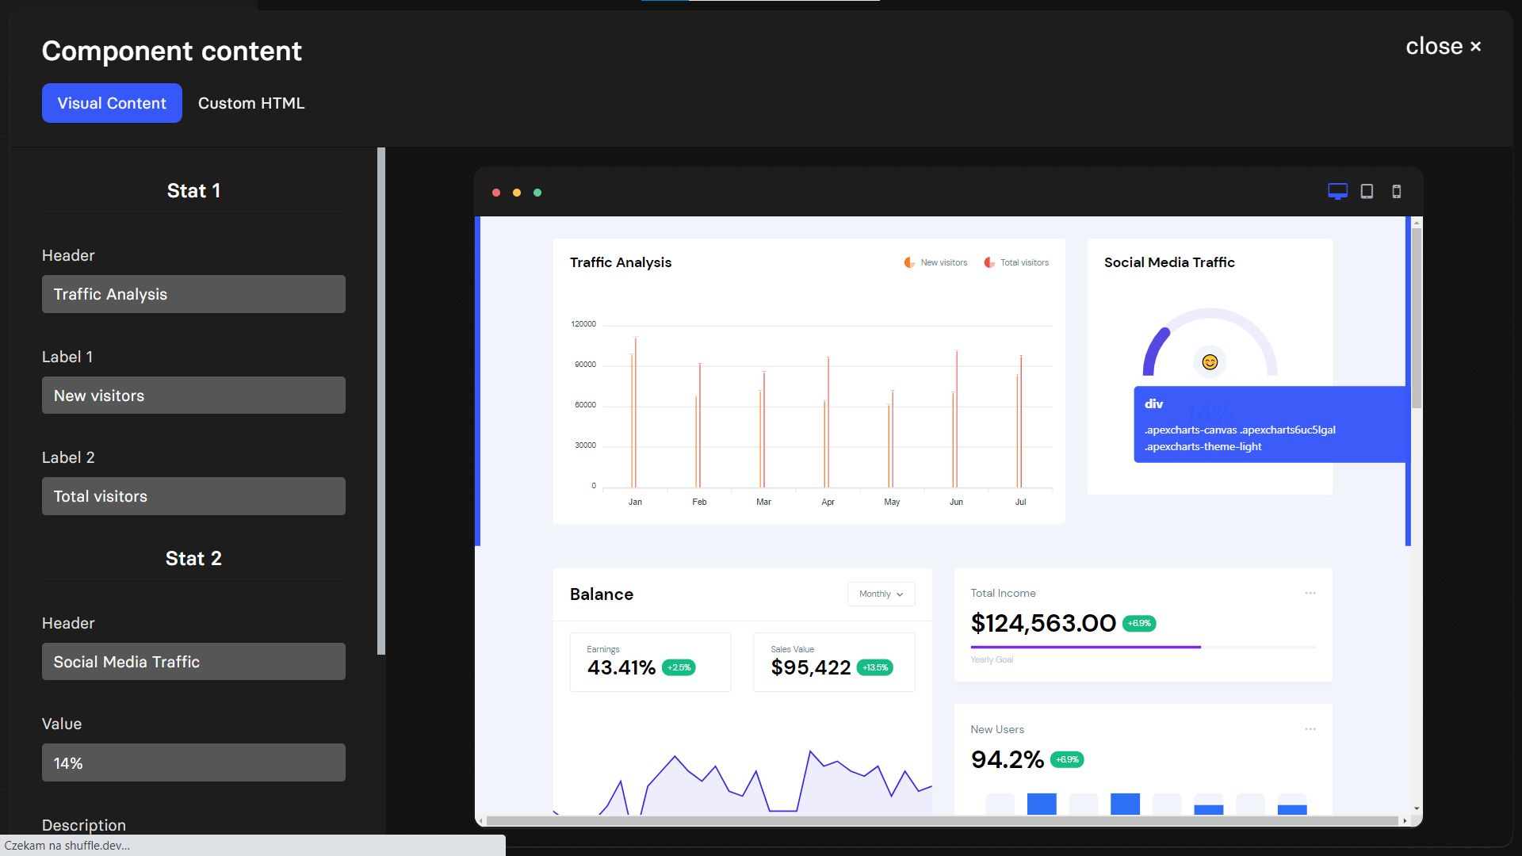
Task: Click the smiley face gauge icon
Action: (x=1210, y=362)
